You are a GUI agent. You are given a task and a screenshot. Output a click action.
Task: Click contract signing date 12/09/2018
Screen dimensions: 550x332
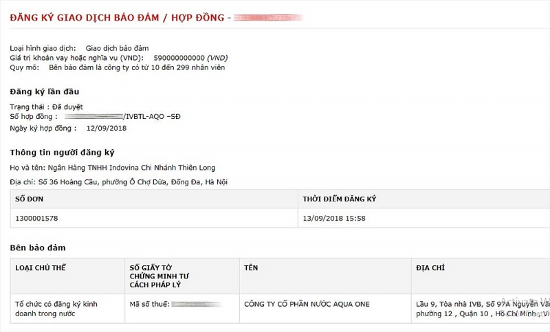tap(107, 129)
